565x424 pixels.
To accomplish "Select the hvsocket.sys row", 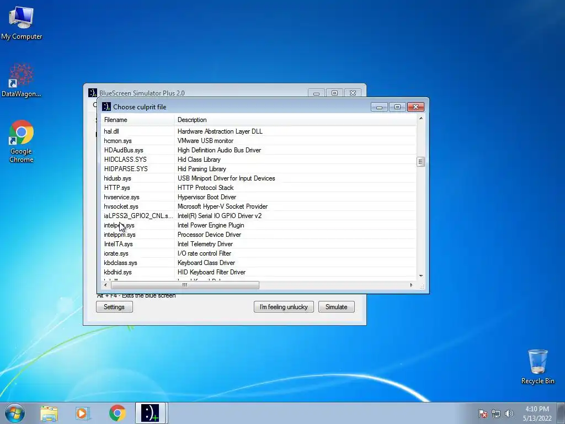I will (x=258, y=206).
